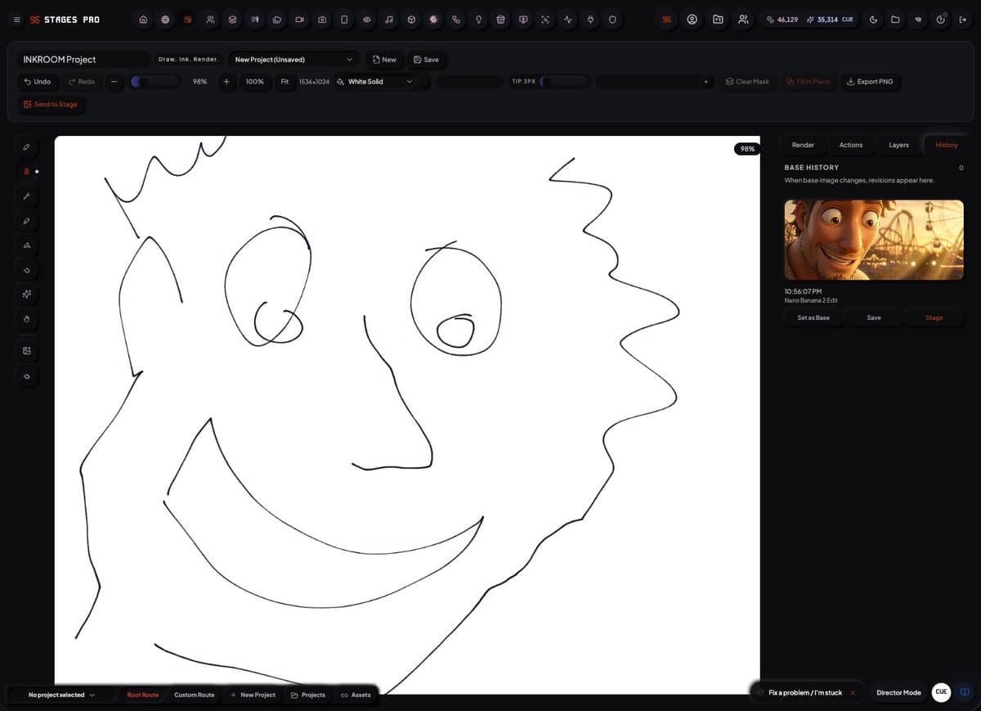Open the shield icon in top navigation
The image size is (981, 711).
pos(612,20)
